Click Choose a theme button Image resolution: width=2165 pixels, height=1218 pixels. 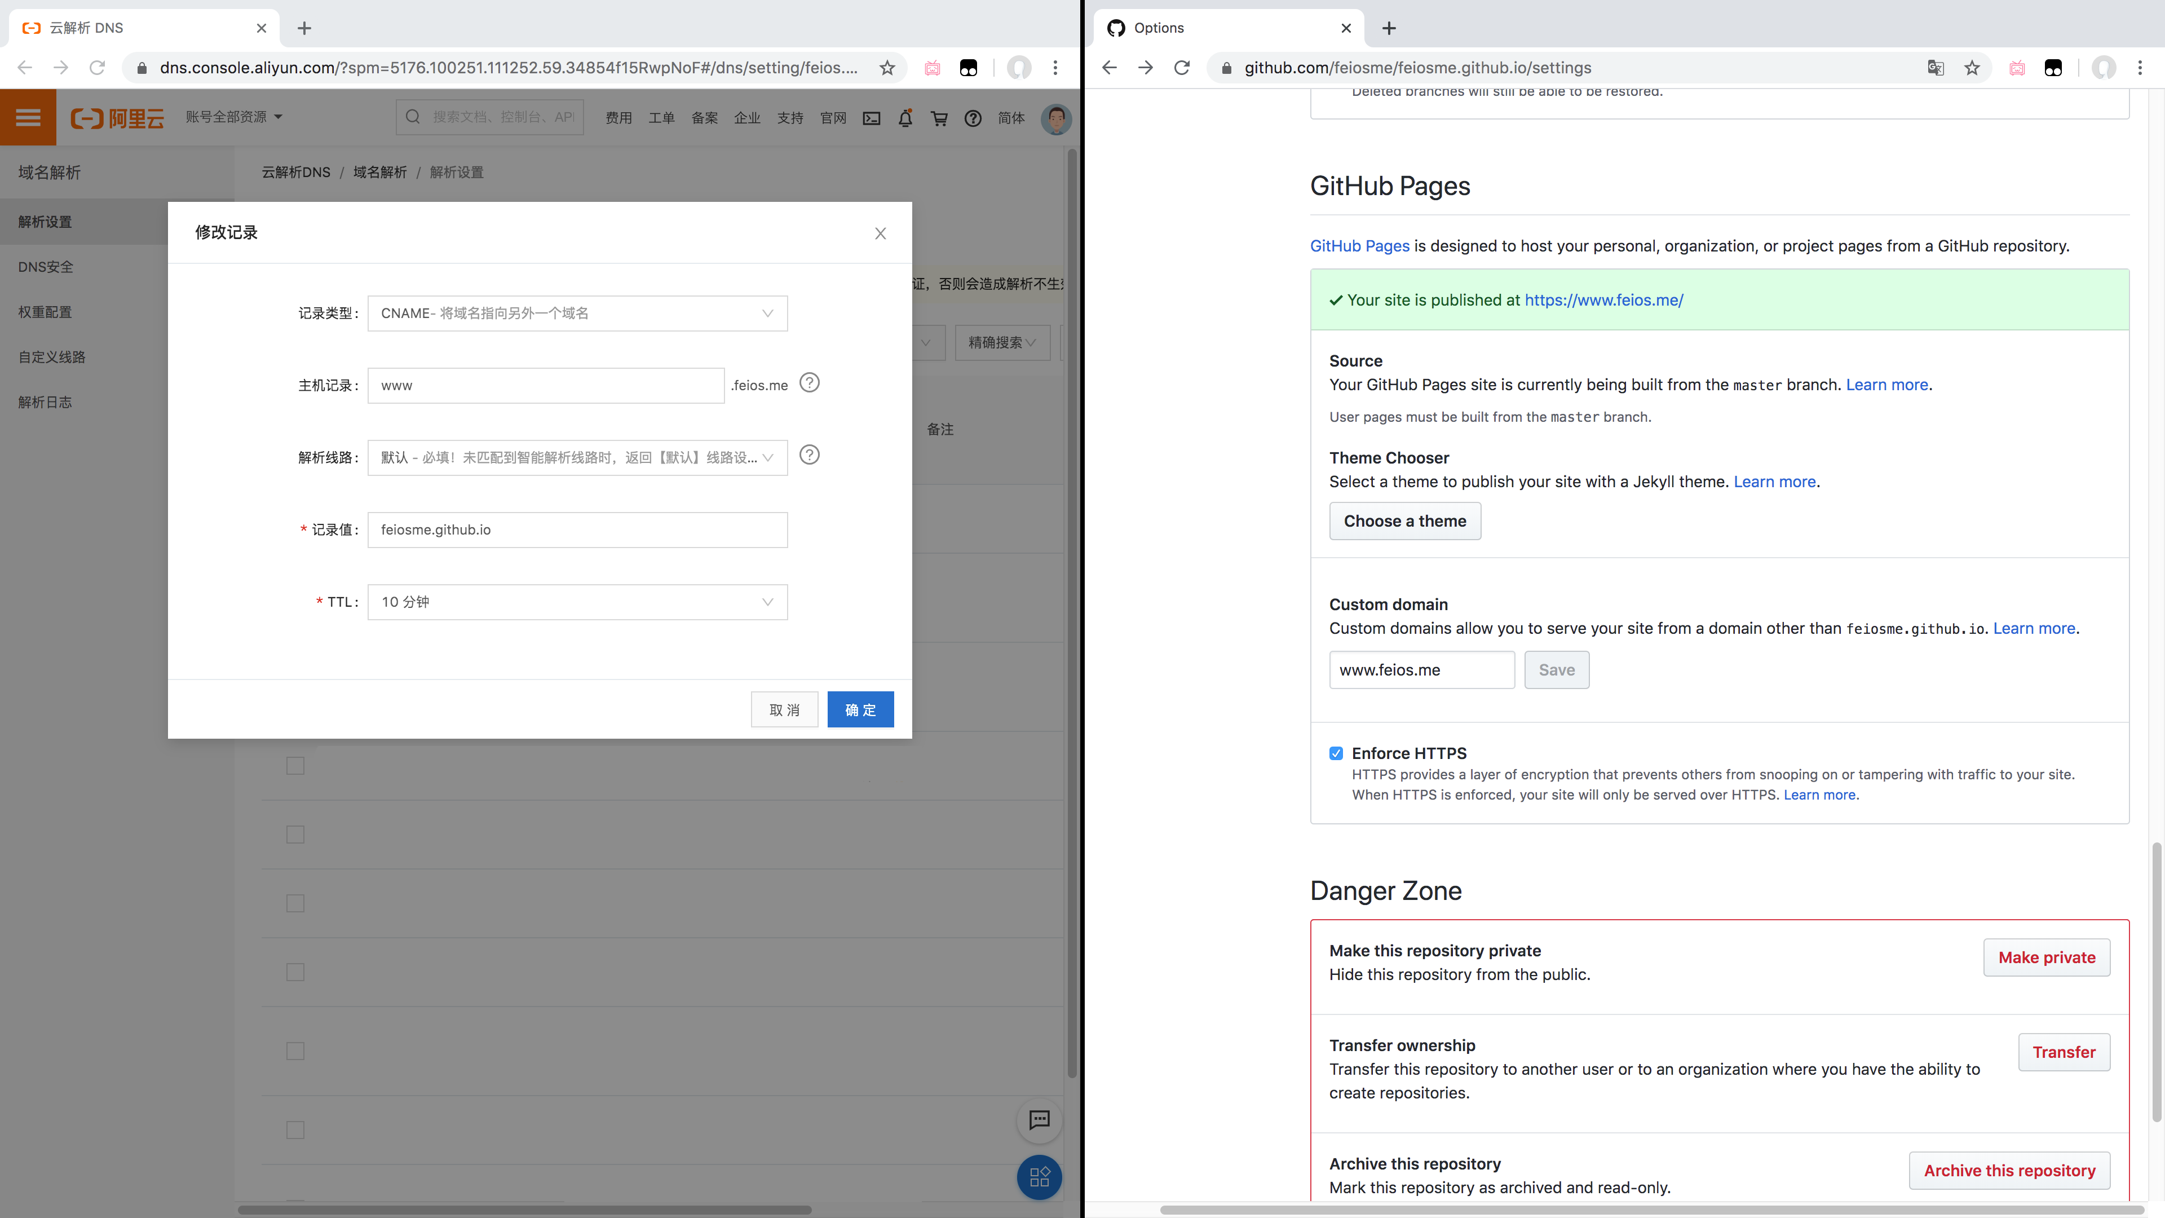click(1404, 521)
